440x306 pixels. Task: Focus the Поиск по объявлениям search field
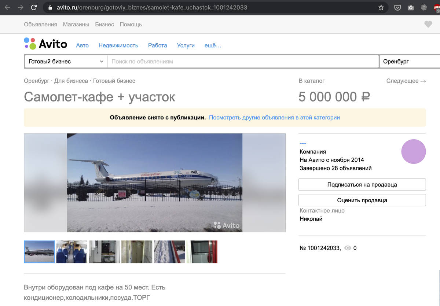(x=243, y=62)
